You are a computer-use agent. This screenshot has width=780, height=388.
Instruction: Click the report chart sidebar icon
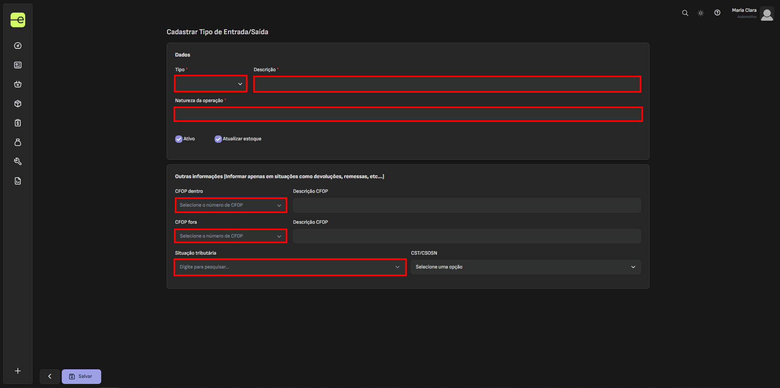click(18, 181)
